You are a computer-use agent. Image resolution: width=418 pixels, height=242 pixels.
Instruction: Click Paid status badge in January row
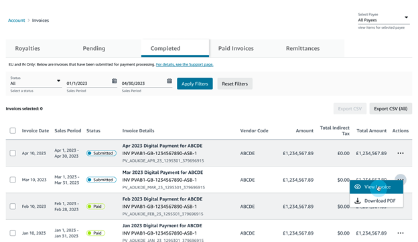coord(96,233)
